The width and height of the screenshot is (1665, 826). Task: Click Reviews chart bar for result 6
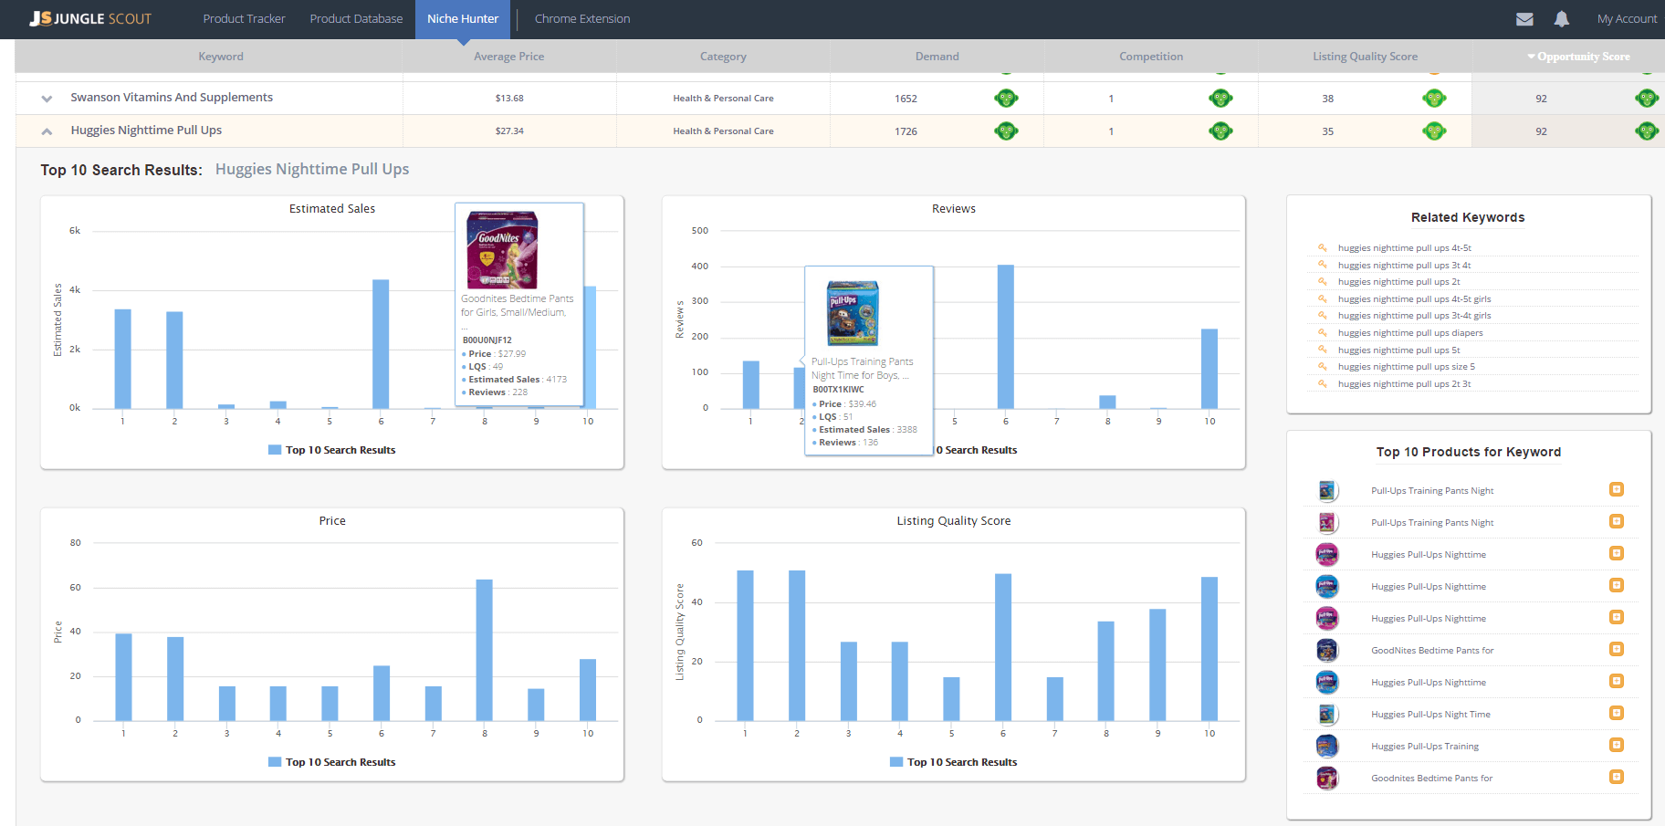[1006, 337]
